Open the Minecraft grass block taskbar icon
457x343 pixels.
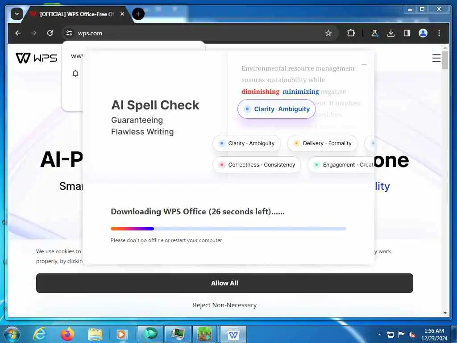point(204,334)
